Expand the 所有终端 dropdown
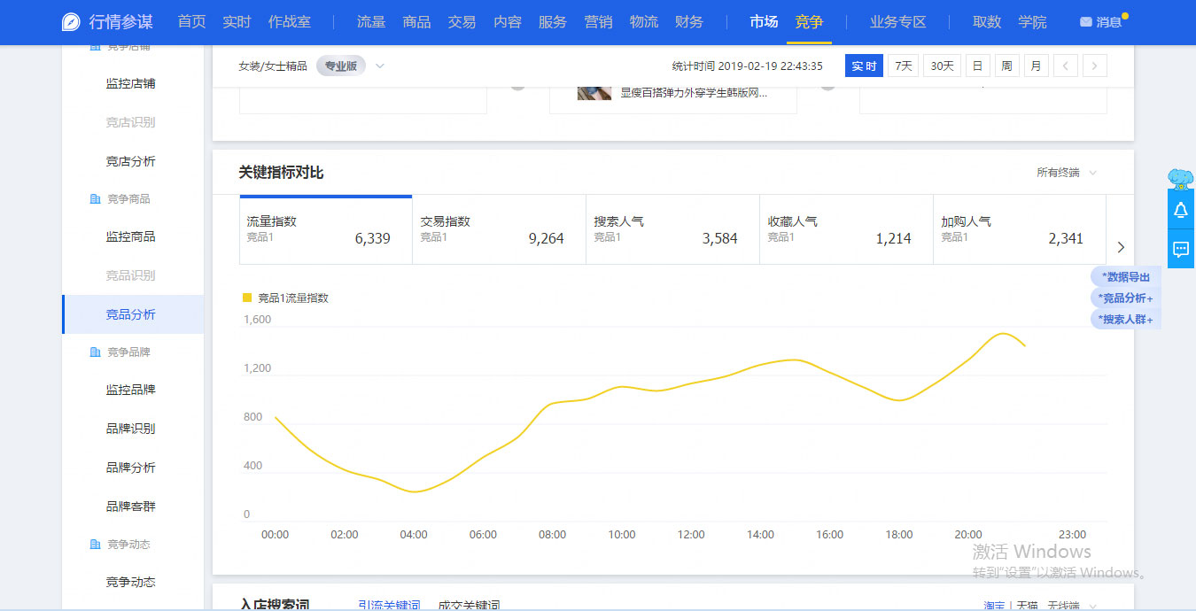The height and width of the screenshot is (611, 1196). tap(1066, 173)
